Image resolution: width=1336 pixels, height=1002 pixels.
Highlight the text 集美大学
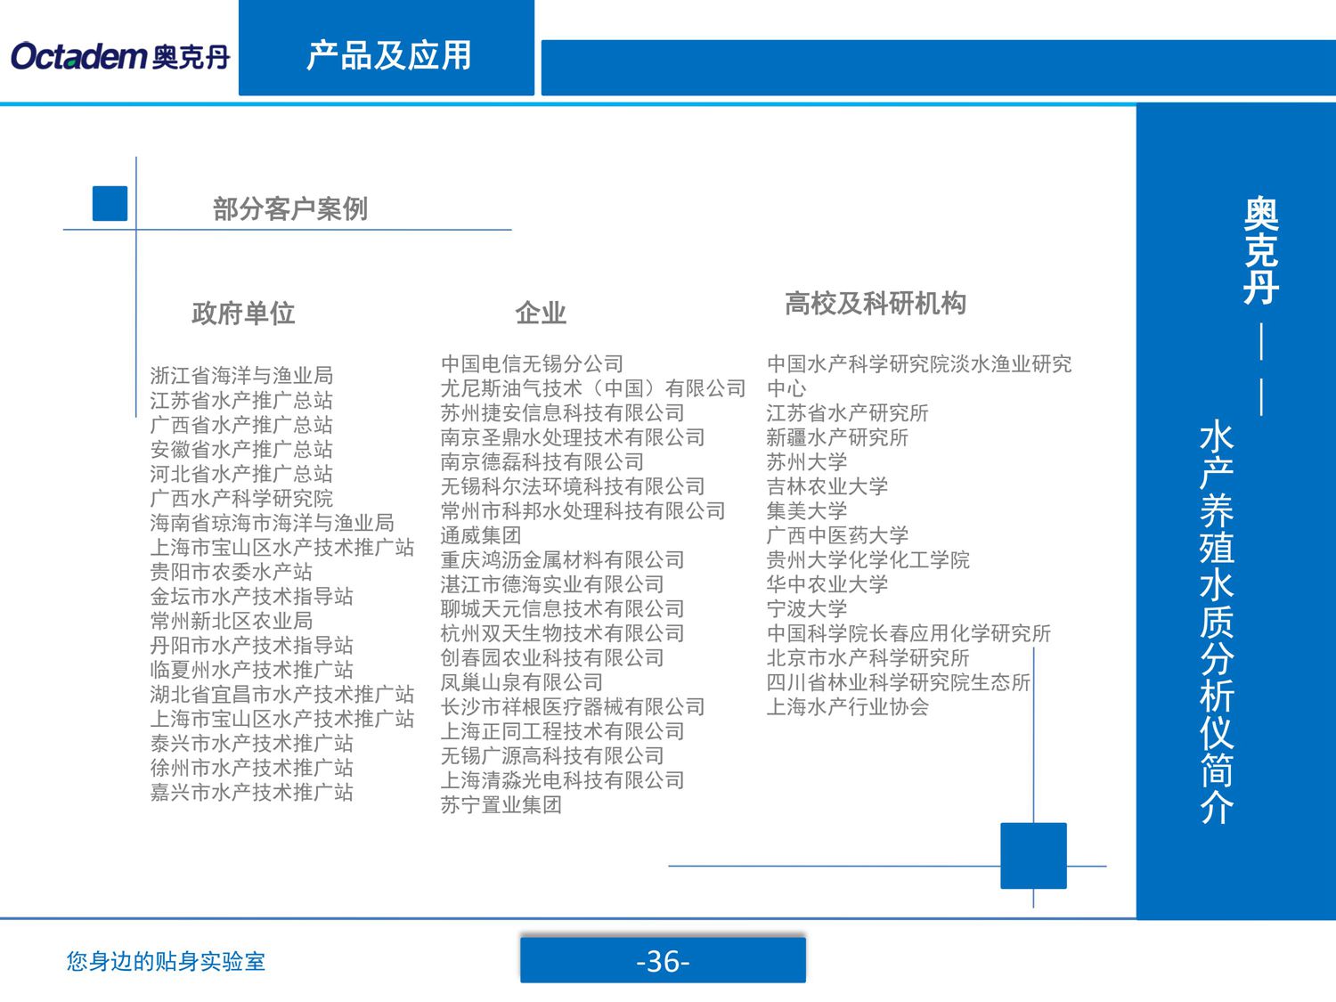tap(807, 511)
